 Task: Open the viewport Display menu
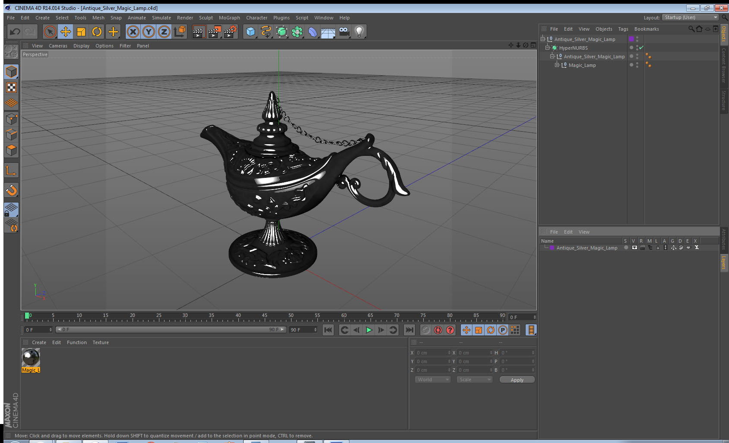point(81,46)
